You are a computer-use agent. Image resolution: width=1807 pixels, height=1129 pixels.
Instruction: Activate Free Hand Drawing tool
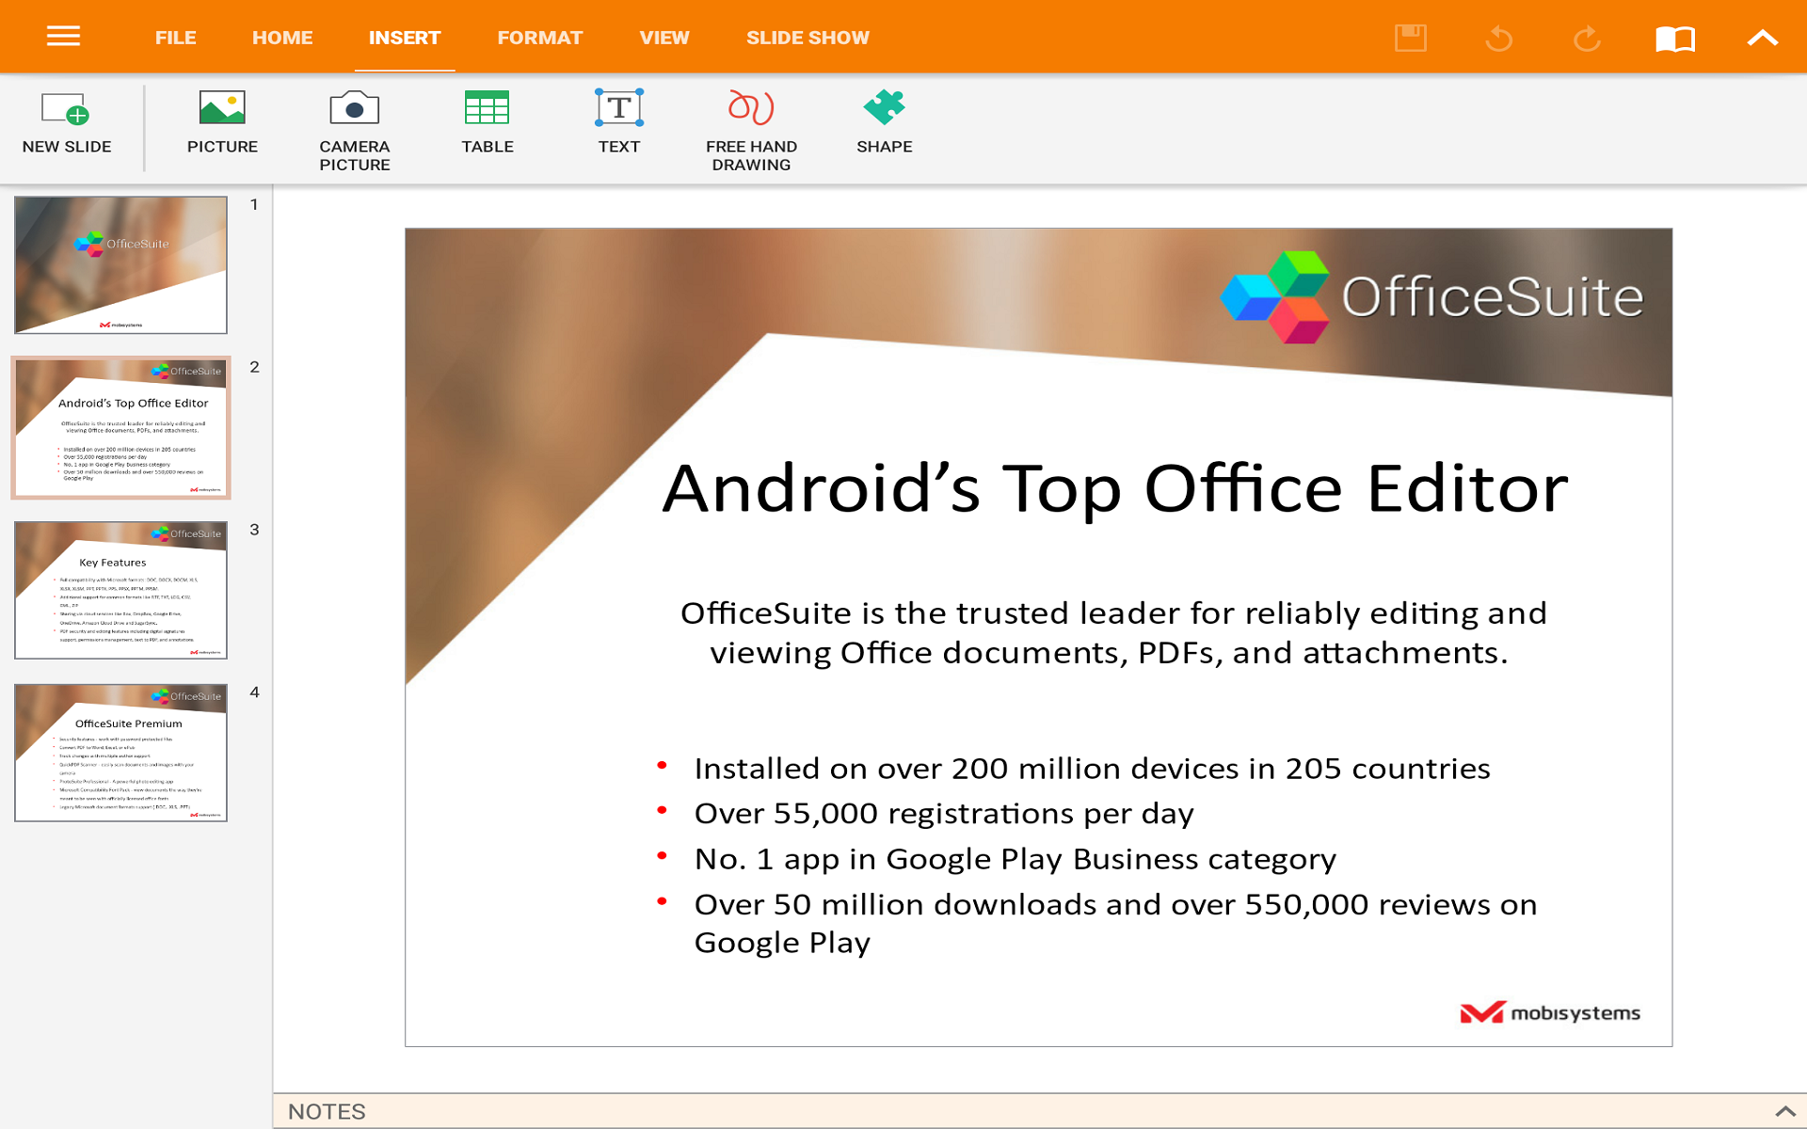click(x=751, y=130)
